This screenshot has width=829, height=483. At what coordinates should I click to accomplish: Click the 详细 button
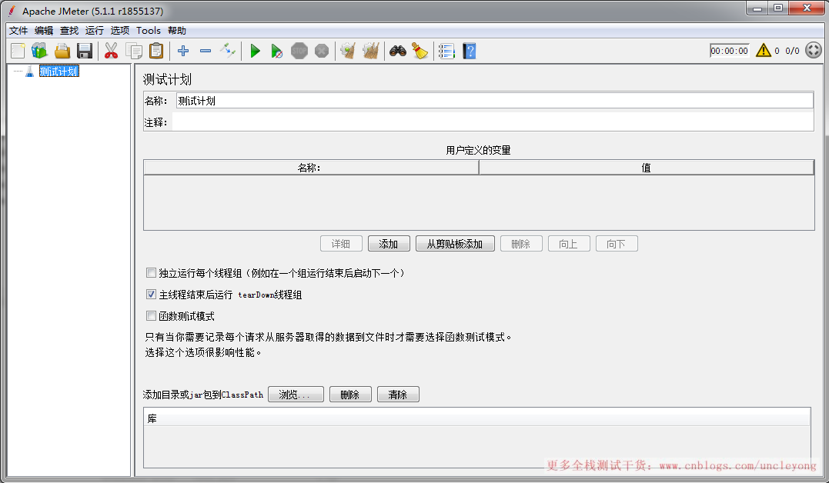[x=342, y=244]
